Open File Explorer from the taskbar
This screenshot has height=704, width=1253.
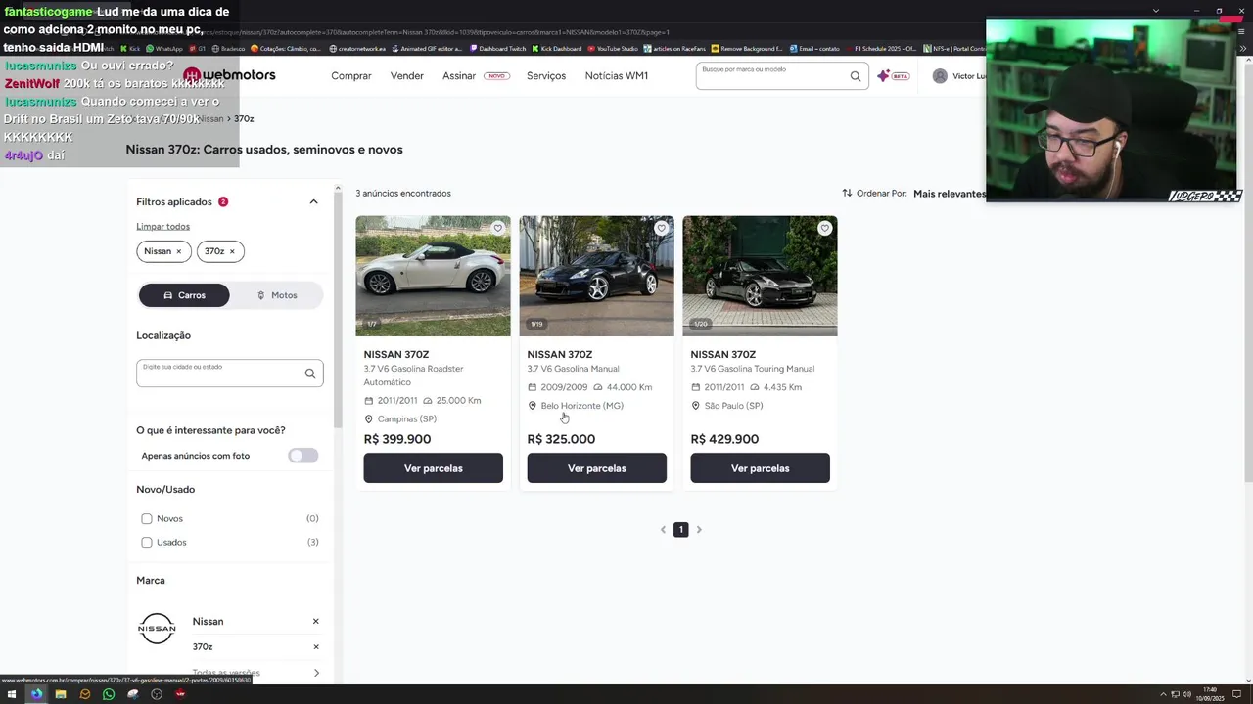(61, 694)
